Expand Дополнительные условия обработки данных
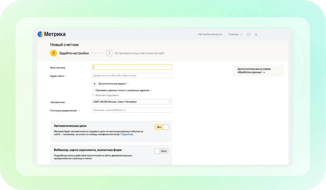 point(254,70)
